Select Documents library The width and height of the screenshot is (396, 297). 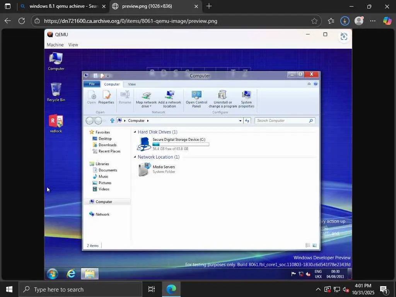click(x=108, y=170)
